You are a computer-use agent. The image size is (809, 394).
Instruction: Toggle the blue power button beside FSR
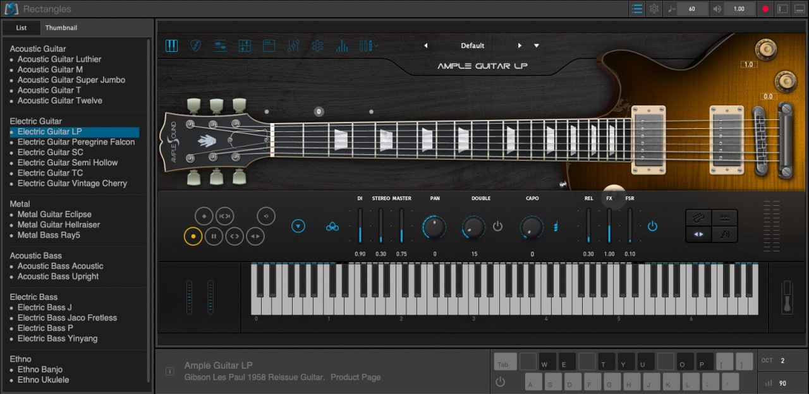(652, 226)
